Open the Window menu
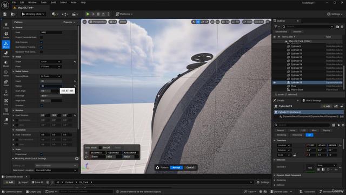The width and height of the screenshot is (346, 195). 32,2
